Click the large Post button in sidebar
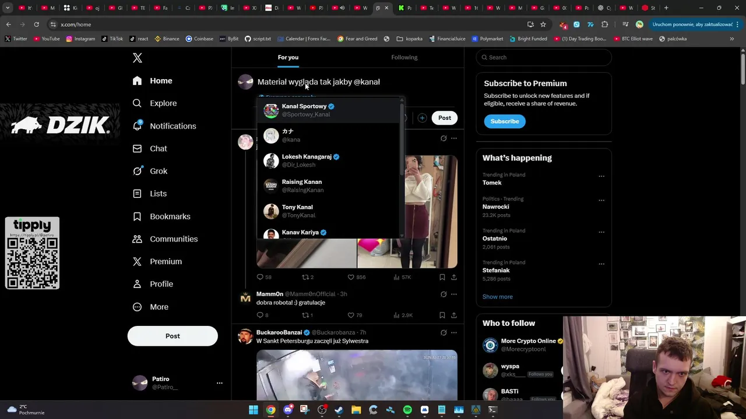The width and height of the screenshot is (746, 419). click(173, 336)
